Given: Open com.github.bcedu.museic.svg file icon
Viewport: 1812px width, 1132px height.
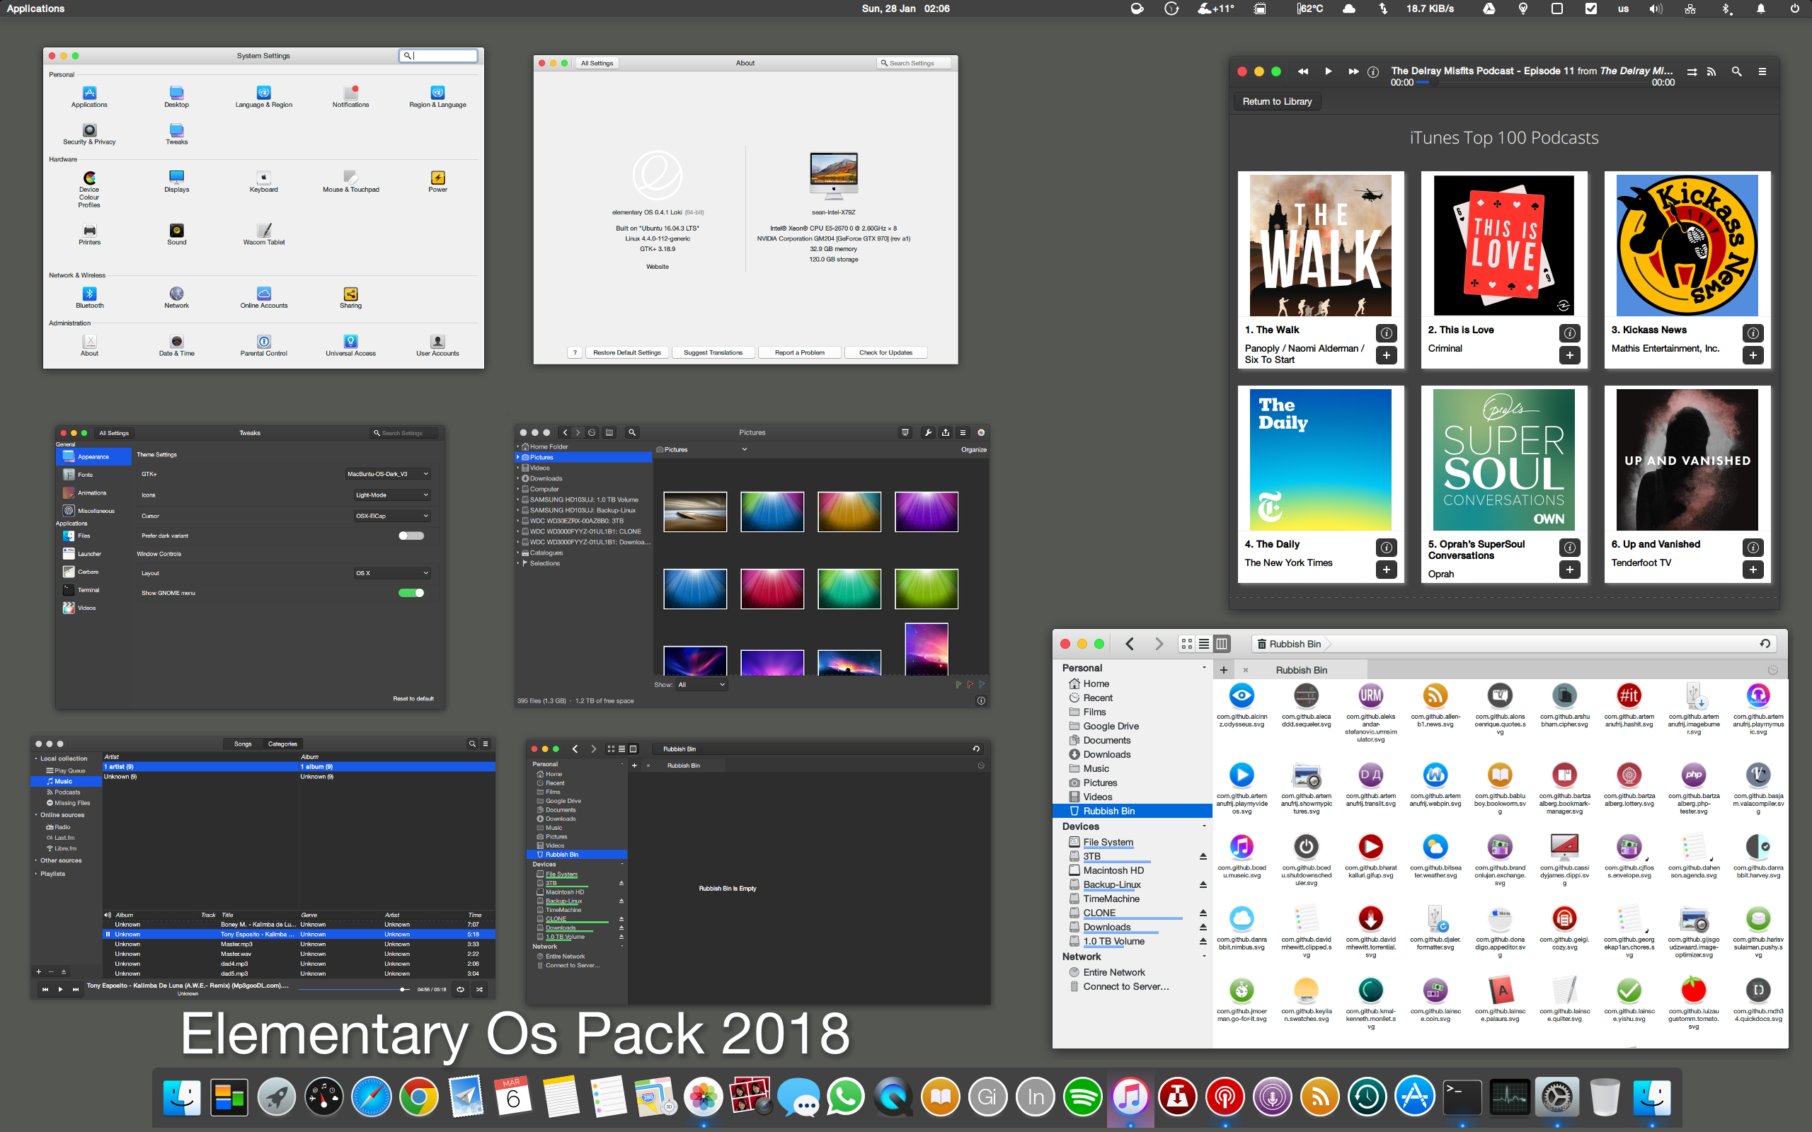Looking at the screenshot, I should coord(1242,847).
